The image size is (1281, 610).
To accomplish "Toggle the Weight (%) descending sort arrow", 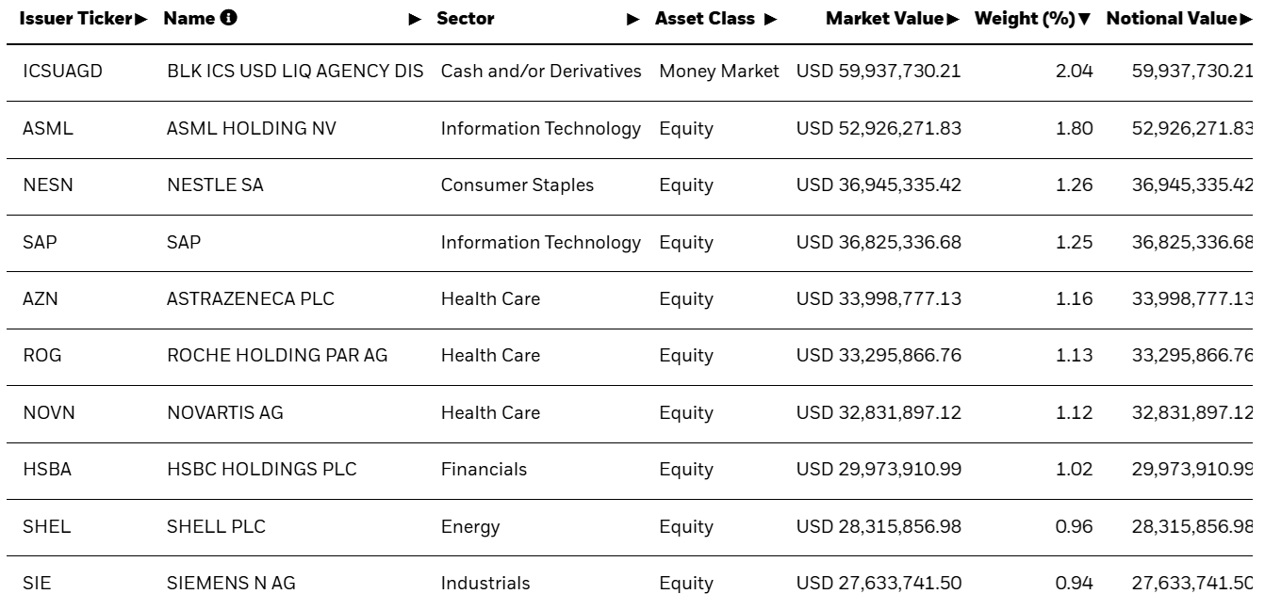I will tap(1085, 19).
